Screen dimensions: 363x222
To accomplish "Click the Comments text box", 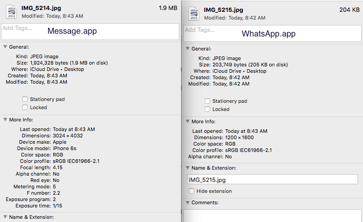I will point(272,216).
